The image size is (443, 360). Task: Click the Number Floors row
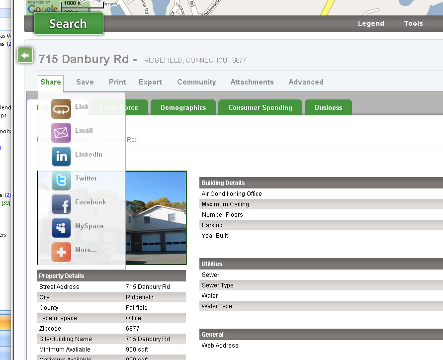click(321, 215)
